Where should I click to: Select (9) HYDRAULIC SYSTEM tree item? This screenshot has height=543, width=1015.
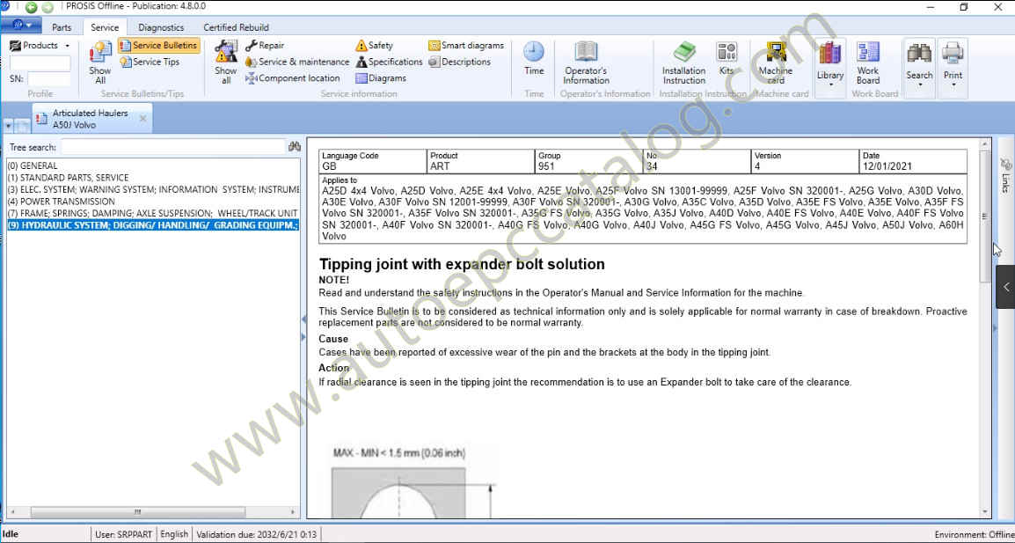click(x=153, y=224)
